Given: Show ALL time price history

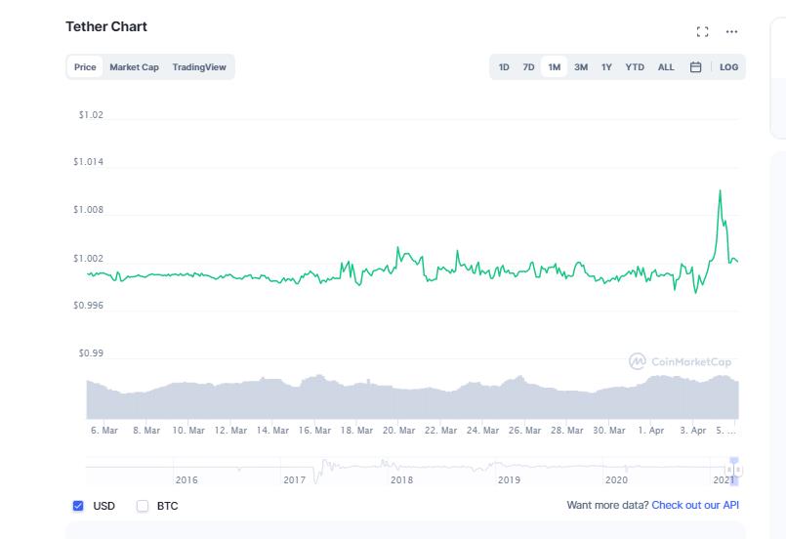Looking at the screenshot, I should [666, 67].
